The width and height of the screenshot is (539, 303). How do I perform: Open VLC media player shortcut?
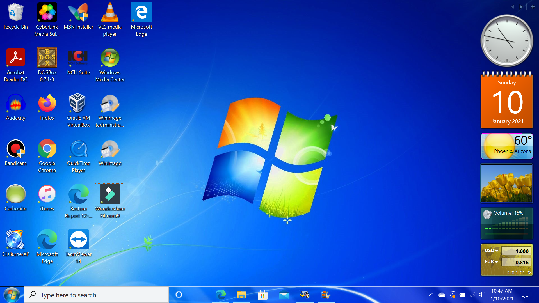[x=110, y=19]
